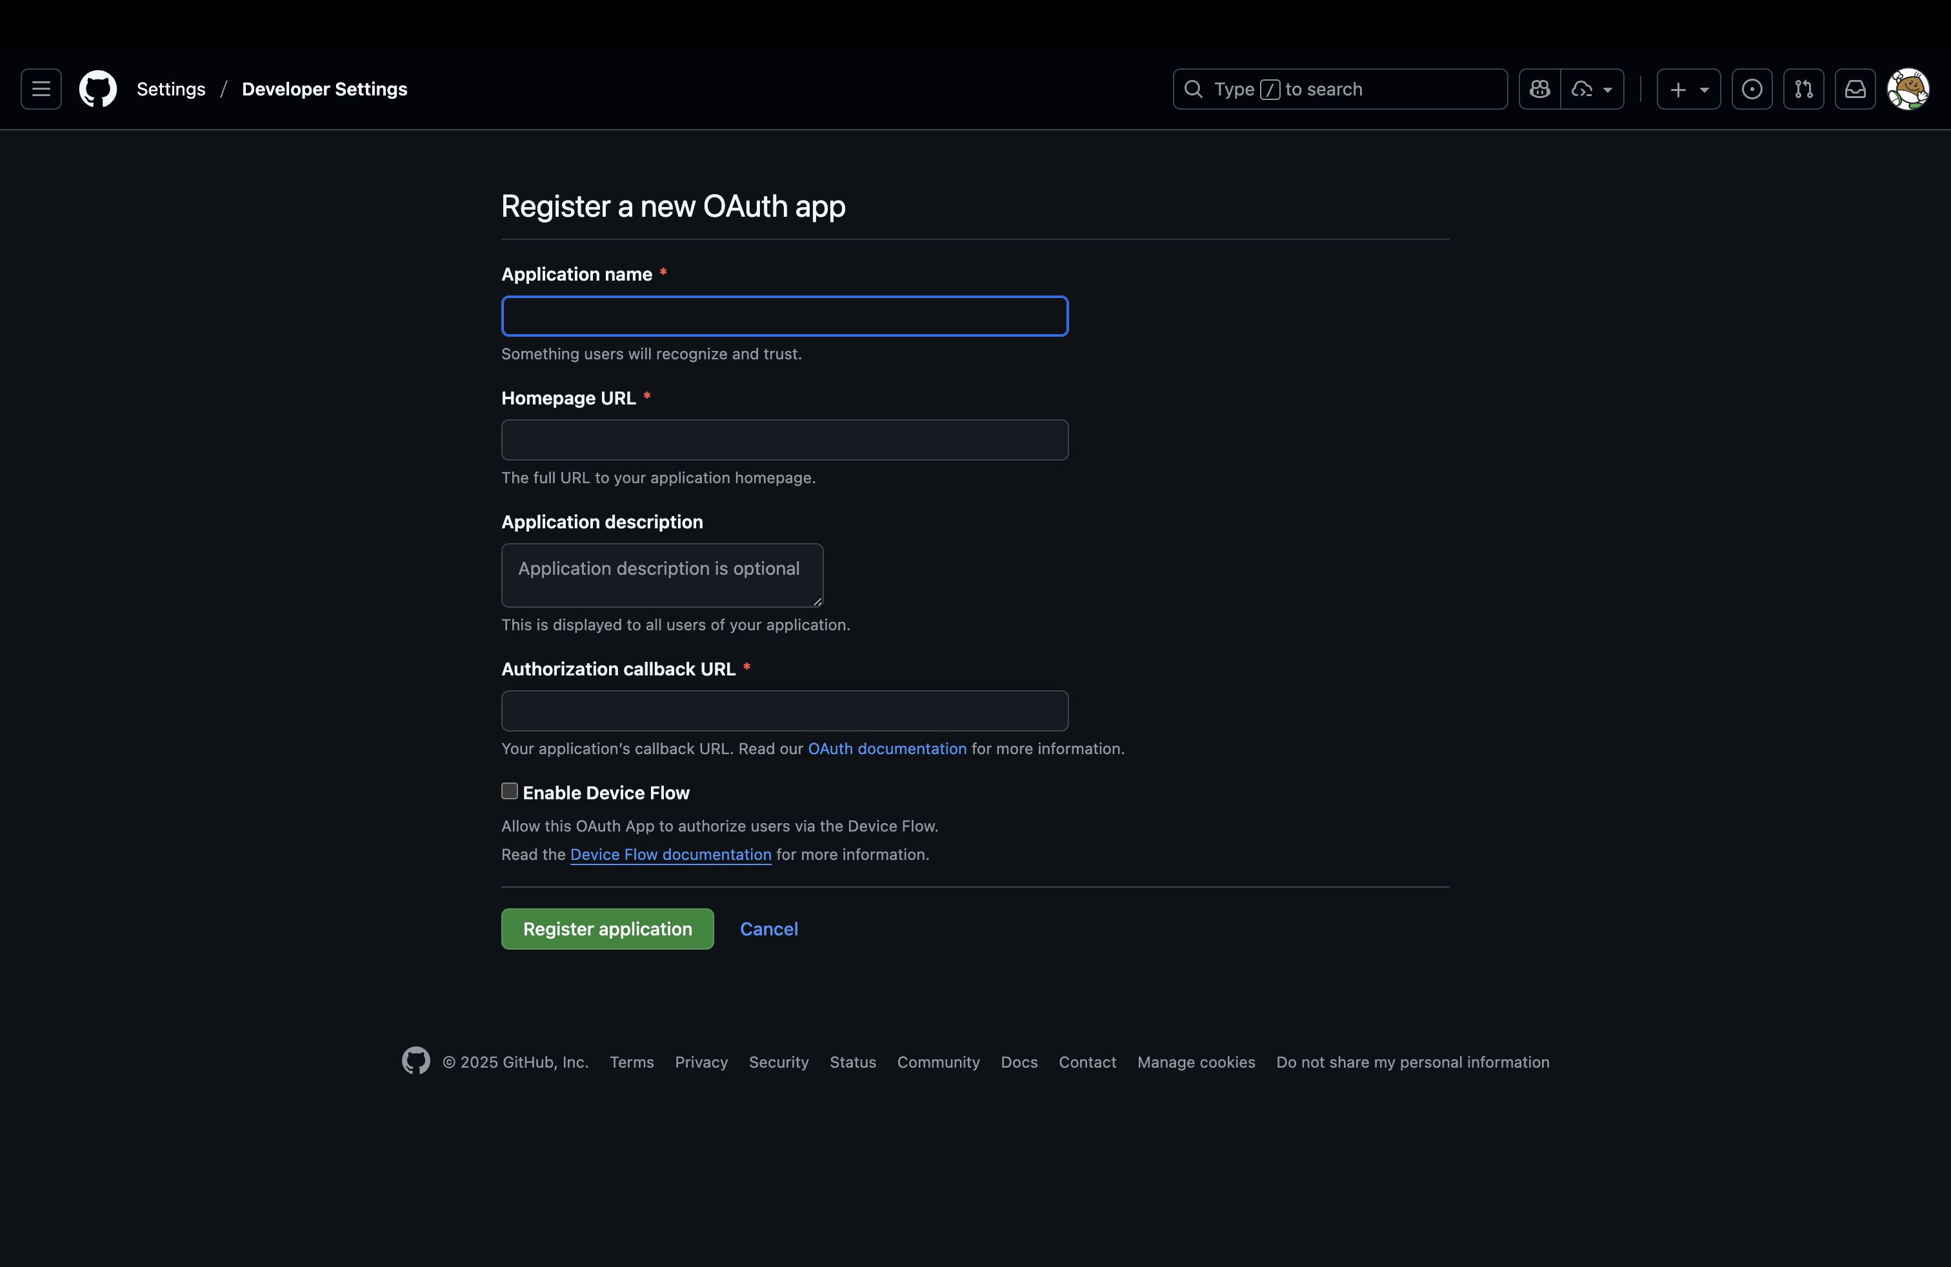This screenshot has height=1267, width=1951.
Task: Open issues icon in header
Action: click(x=1752, y=88)
